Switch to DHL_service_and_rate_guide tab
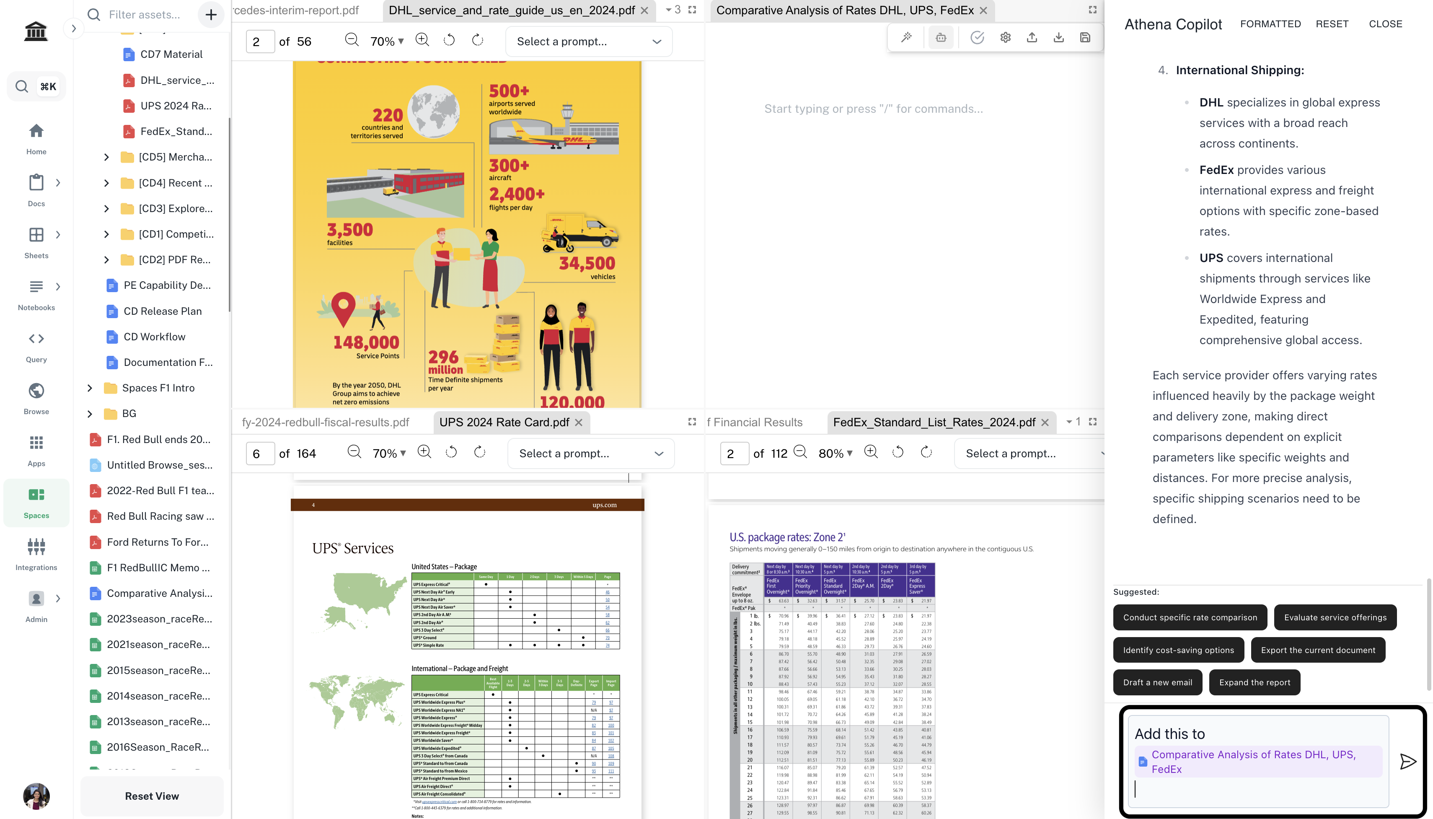Image resolution: width=1433 pixels, height=819 pixels. click(512, 10)
